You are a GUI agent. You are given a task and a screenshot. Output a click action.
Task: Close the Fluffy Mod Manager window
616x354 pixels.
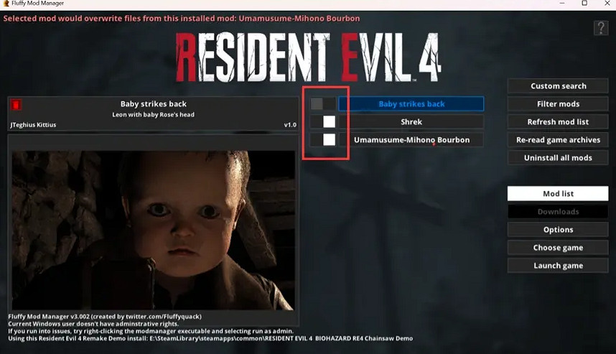[607, 3]
